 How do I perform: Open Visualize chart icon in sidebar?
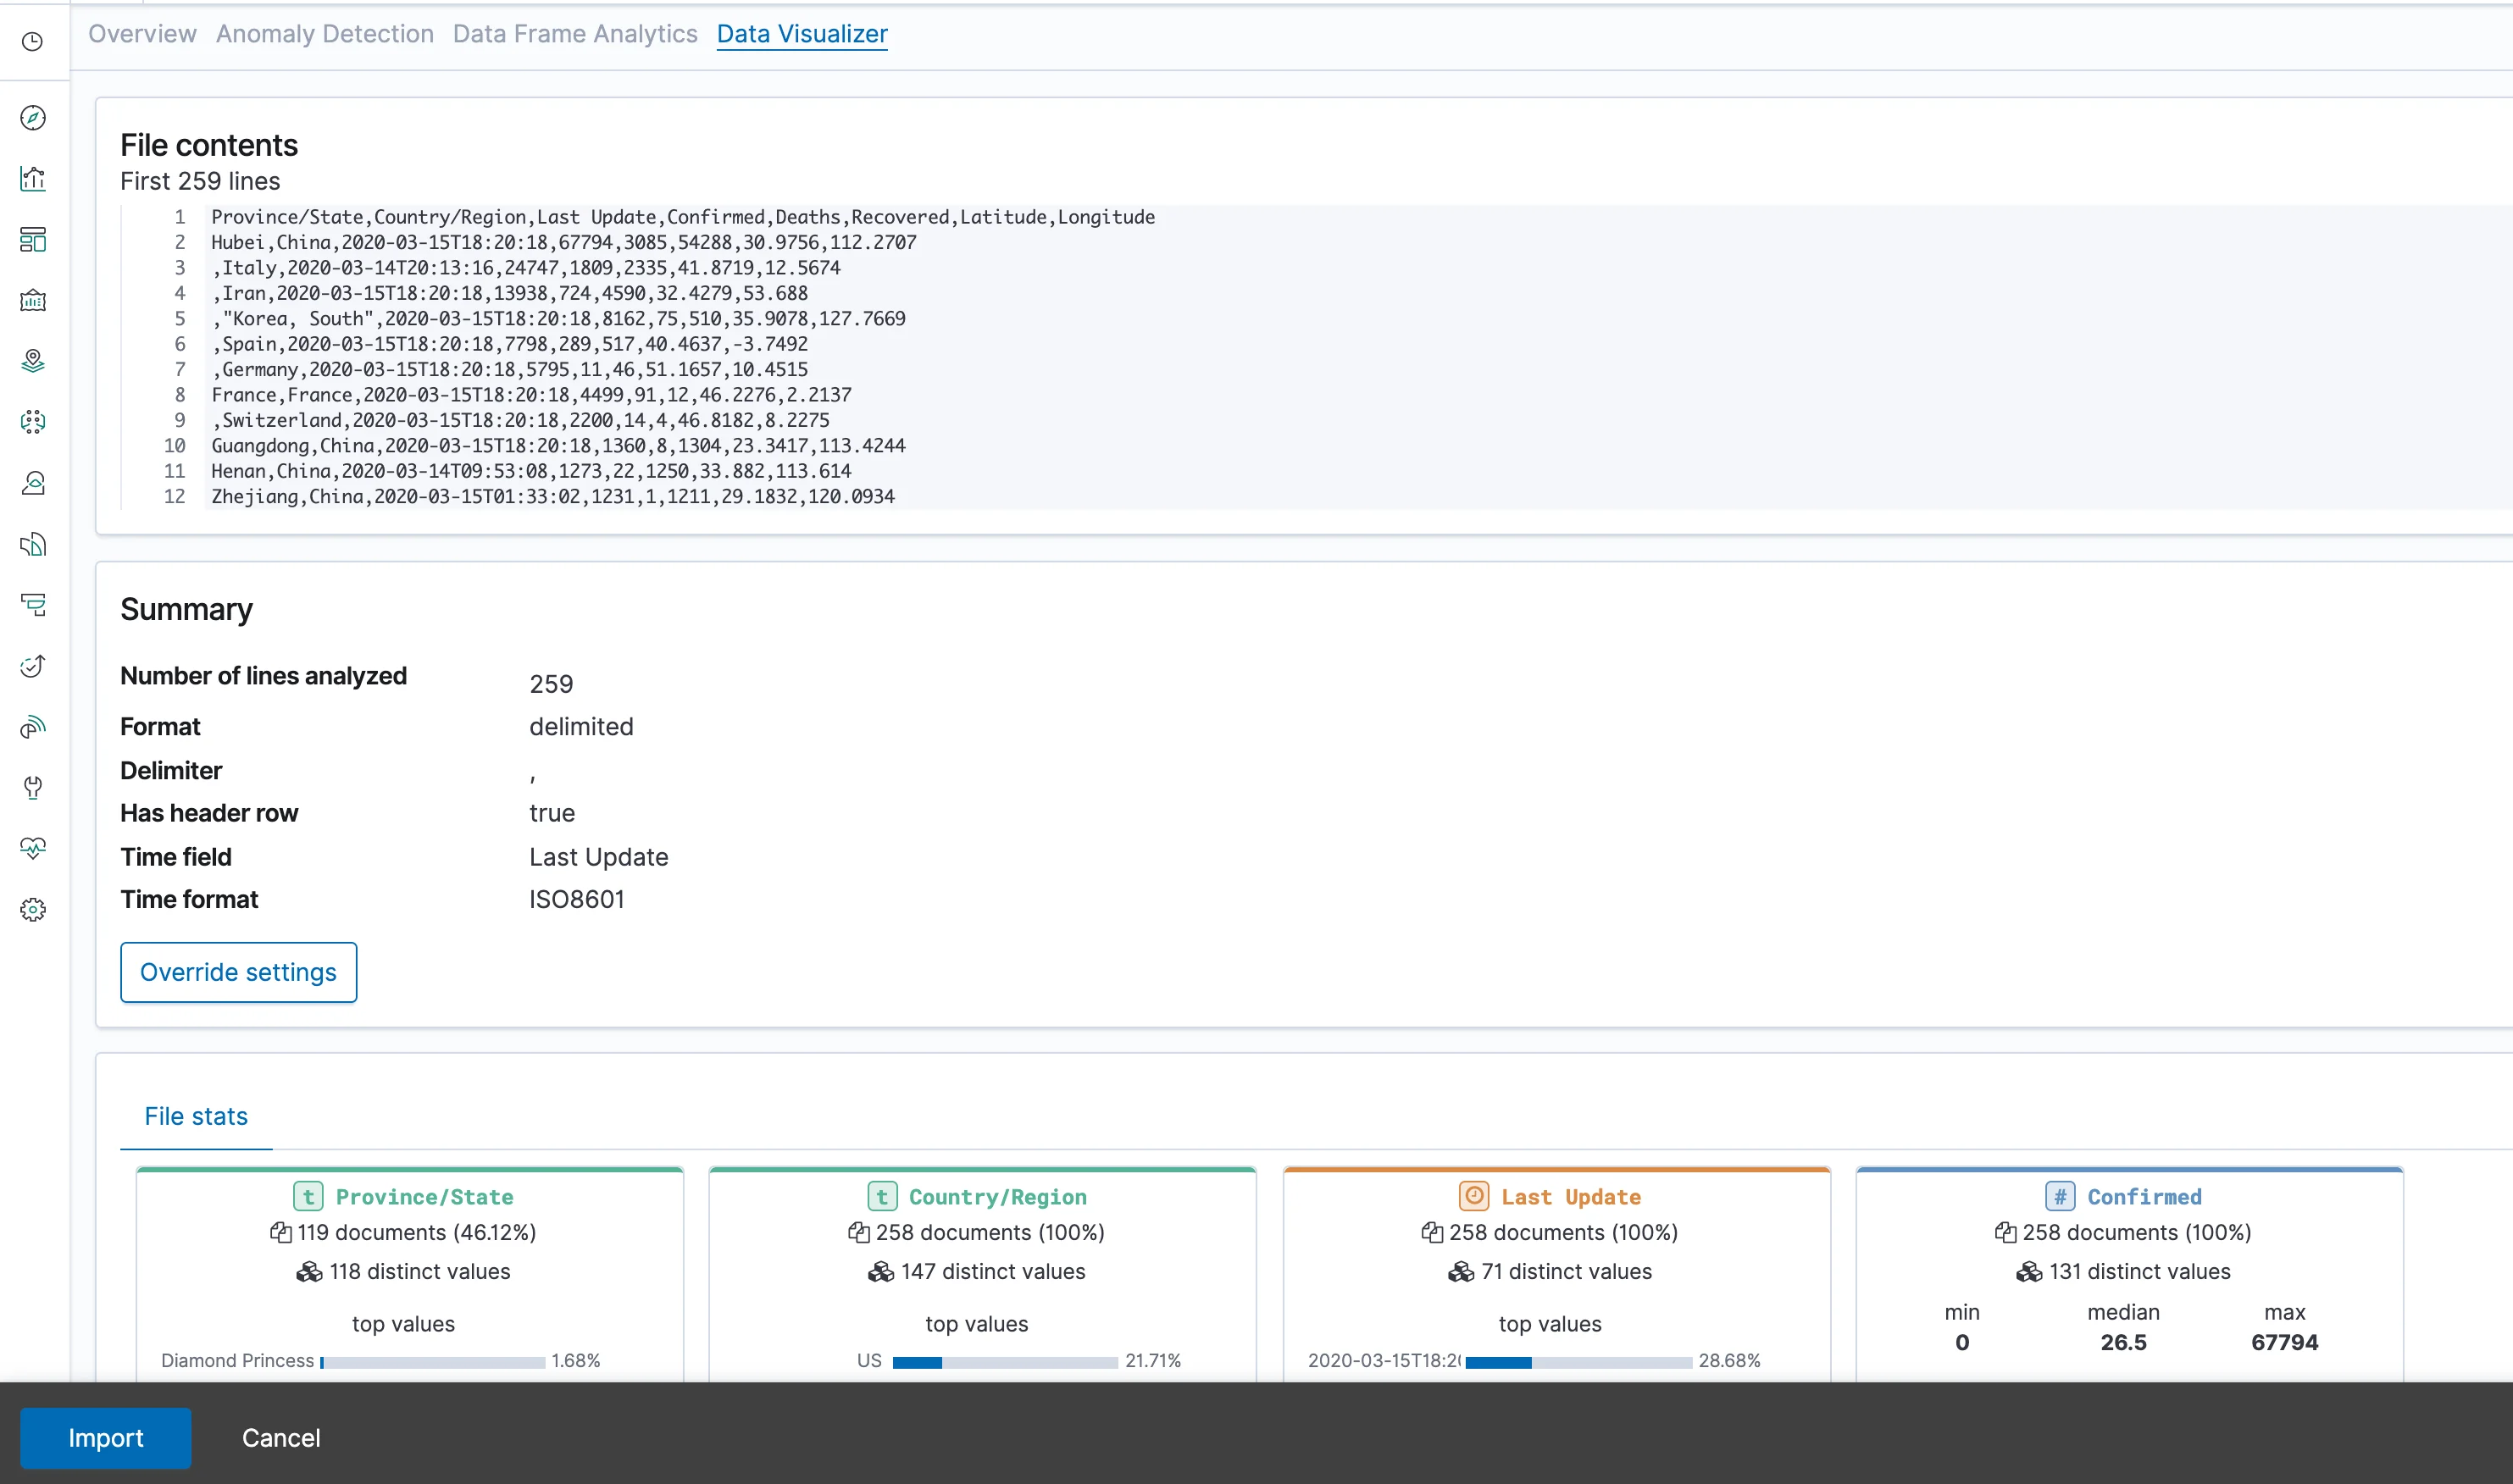point(33,179)
